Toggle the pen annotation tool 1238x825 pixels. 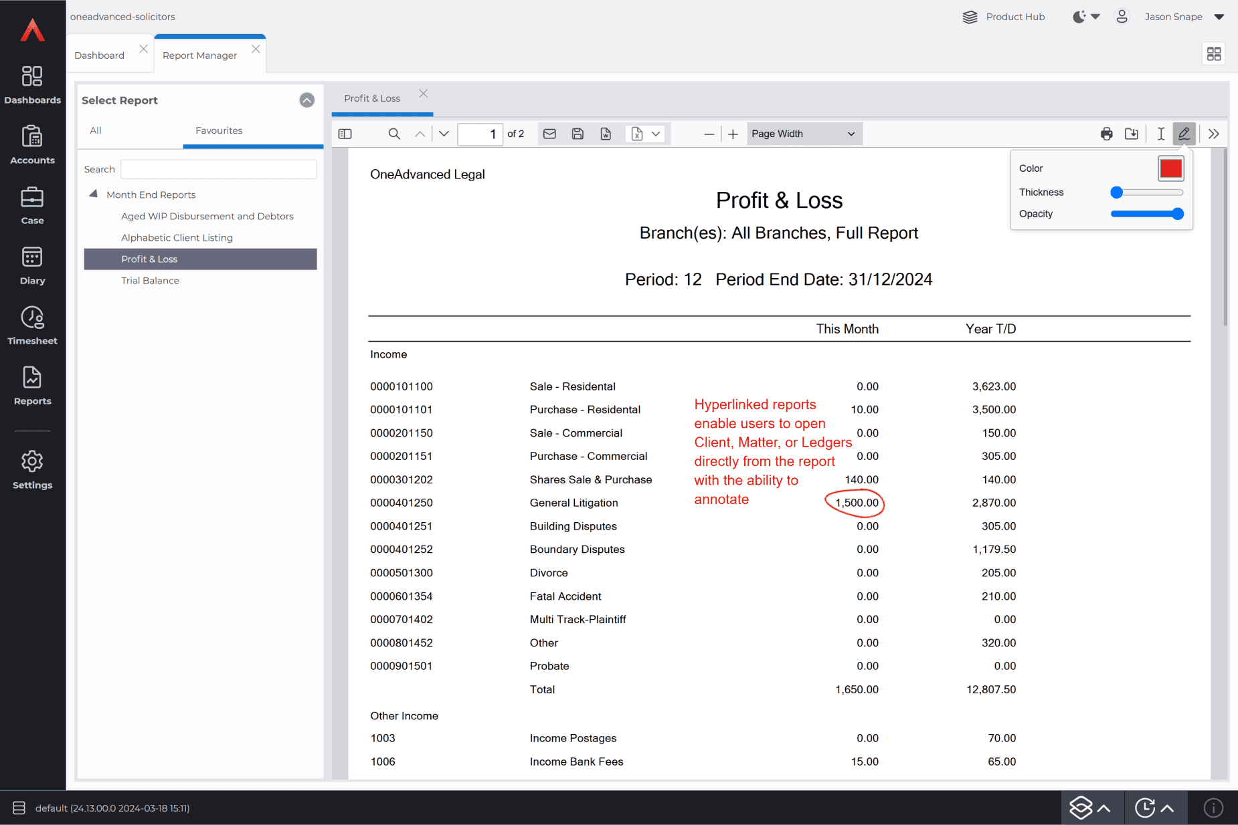click(x=1184, y=134)
